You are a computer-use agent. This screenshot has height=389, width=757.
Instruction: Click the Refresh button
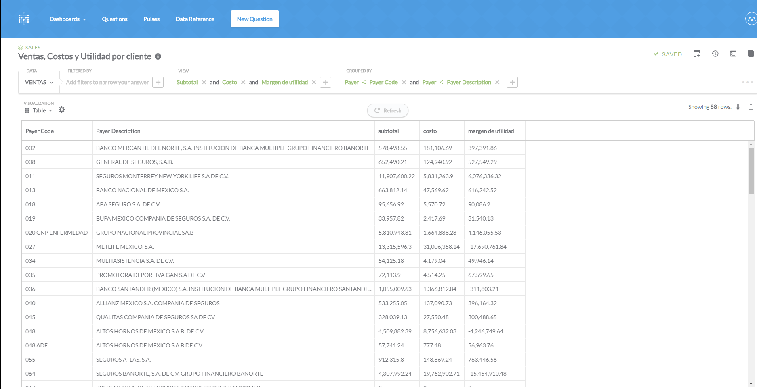click(388, 110)
